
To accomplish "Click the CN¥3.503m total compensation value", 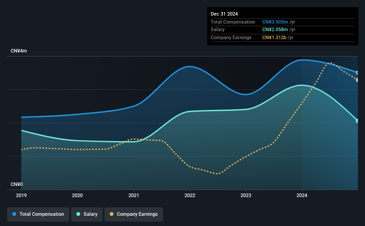I will point(275,22).
